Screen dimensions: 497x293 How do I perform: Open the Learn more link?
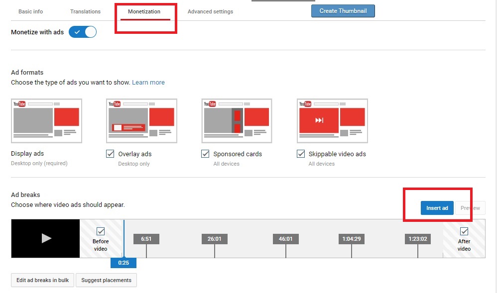(x=148, y=83)
